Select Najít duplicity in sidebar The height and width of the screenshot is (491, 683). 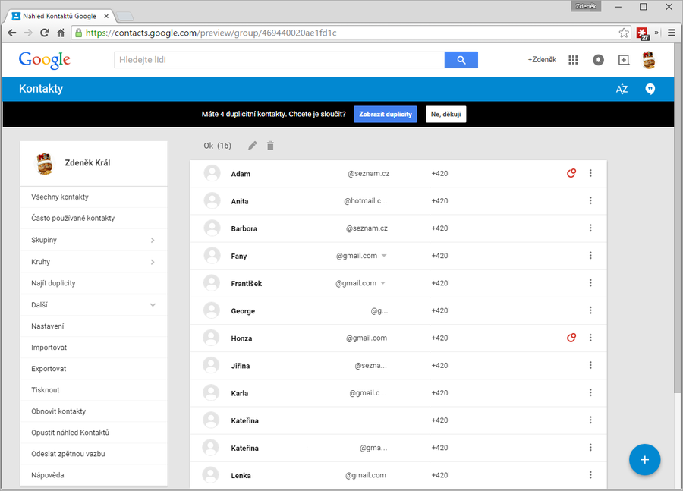click(93, 283)
